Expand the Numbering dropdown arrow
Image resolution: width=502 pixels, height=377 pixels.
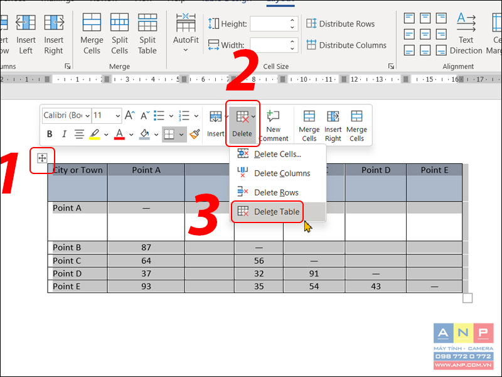[x=196, y=116]
